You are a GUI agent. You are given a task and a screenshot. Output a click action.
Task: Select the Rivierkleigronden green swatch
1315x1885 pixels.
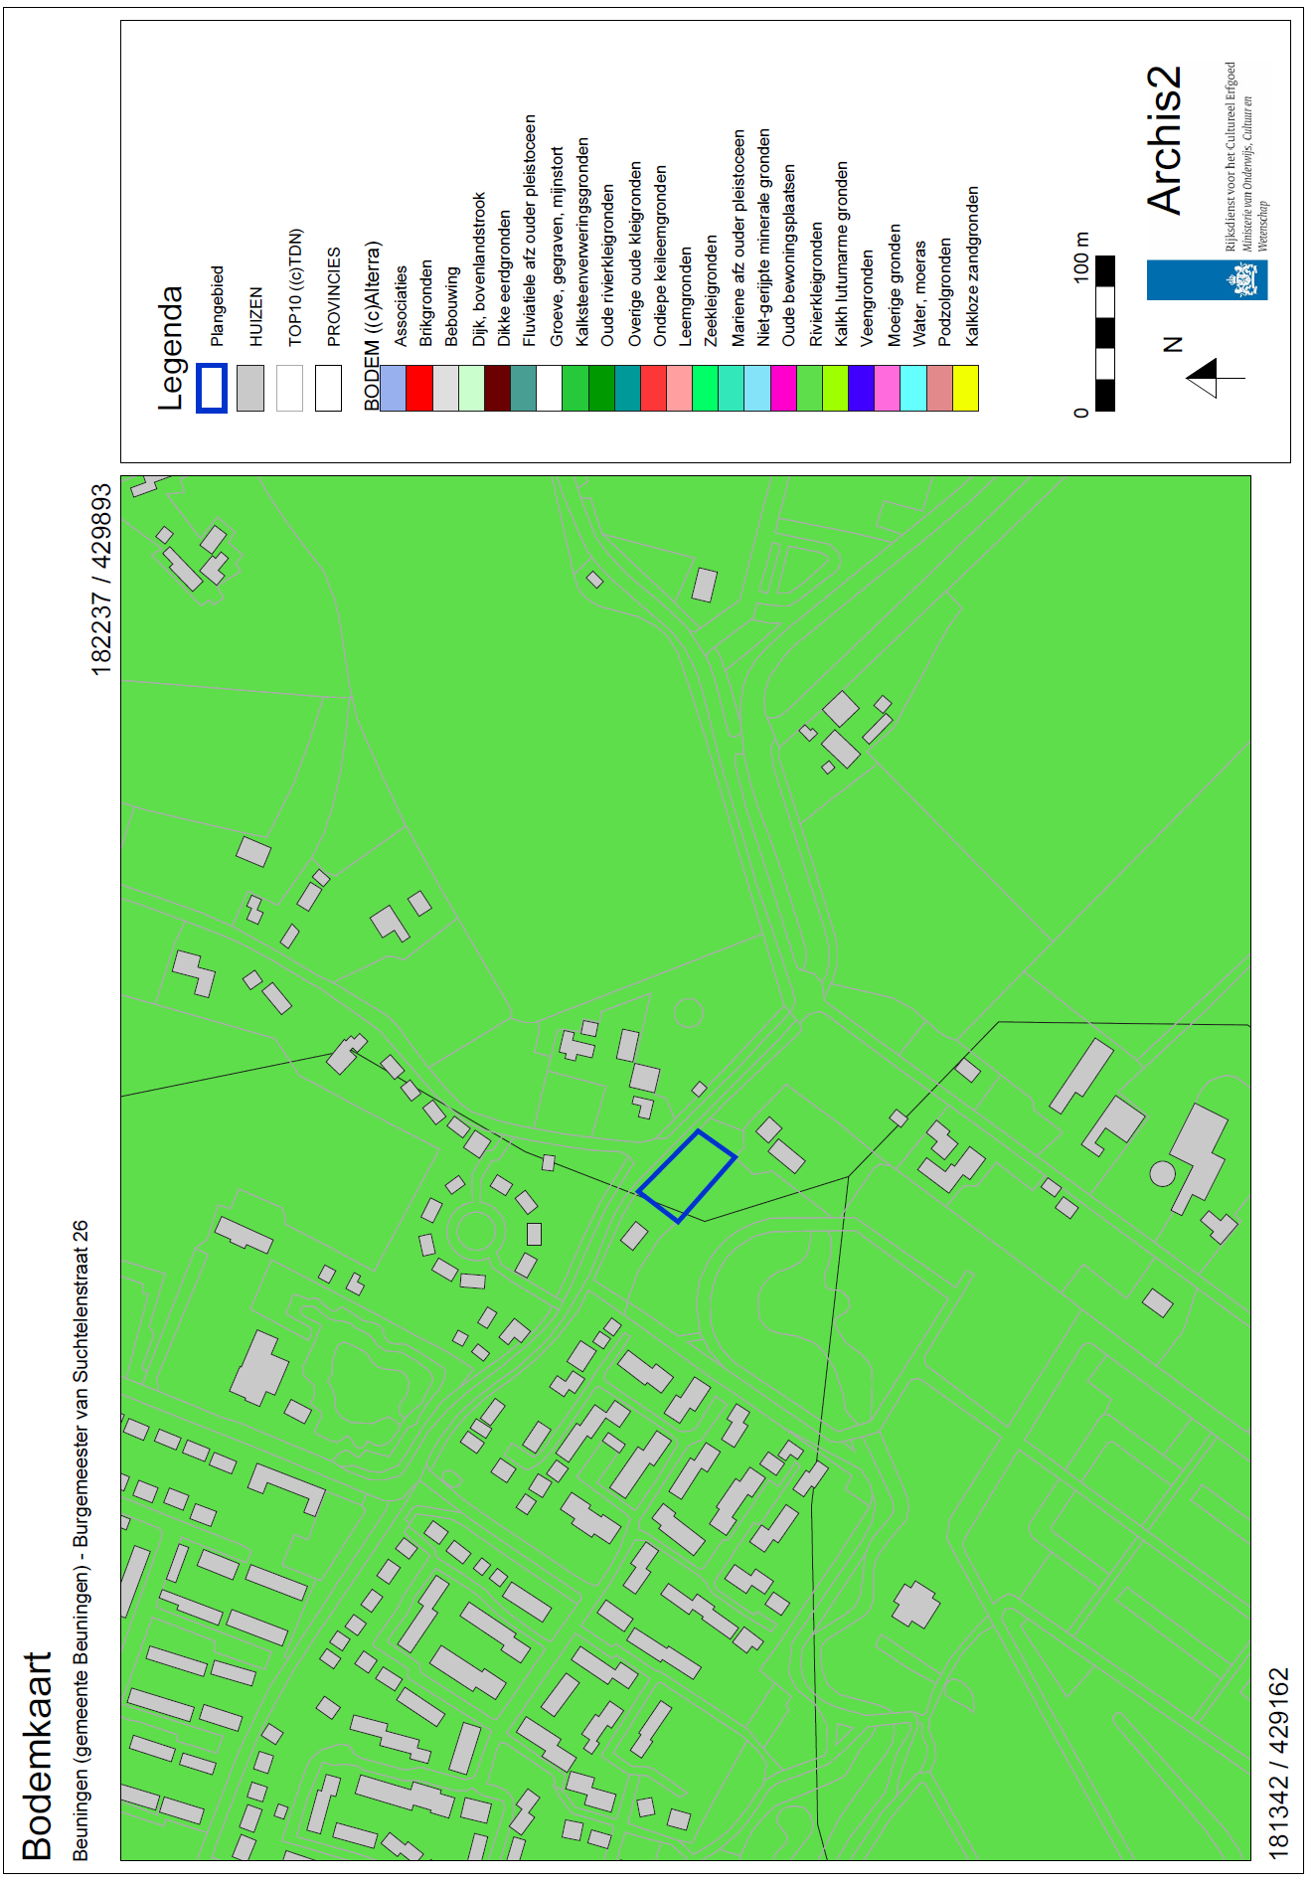point(810,388)
